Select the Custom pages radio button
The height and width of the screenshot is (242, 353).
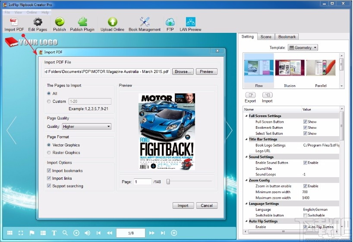coord(49,101)
